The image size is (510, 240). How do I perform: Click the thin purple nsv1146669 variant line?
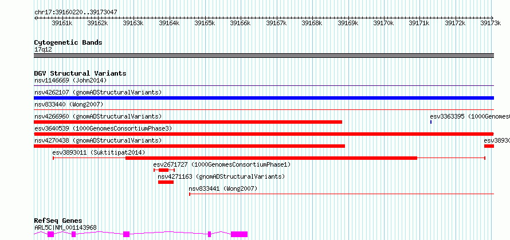click(264, 85)
